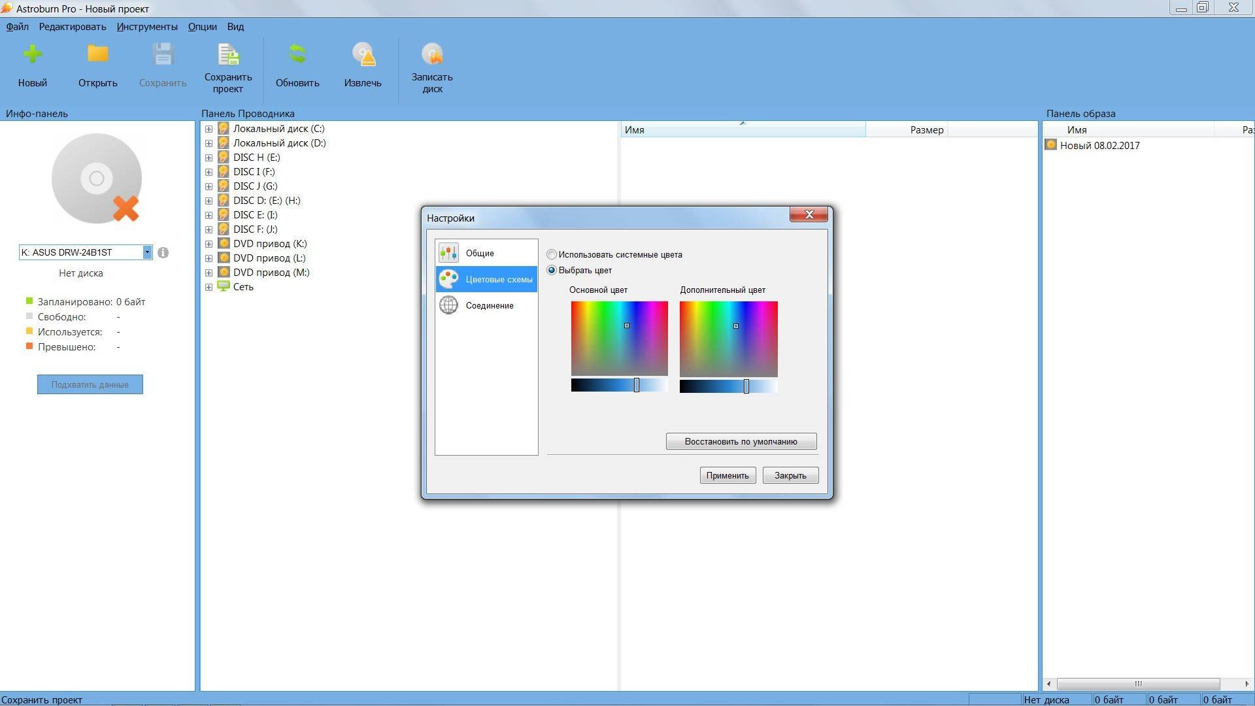Click the brightness slider under Основной цвет
The width and height of the screenshot is (1255, 706).
[x=620, y=386]
